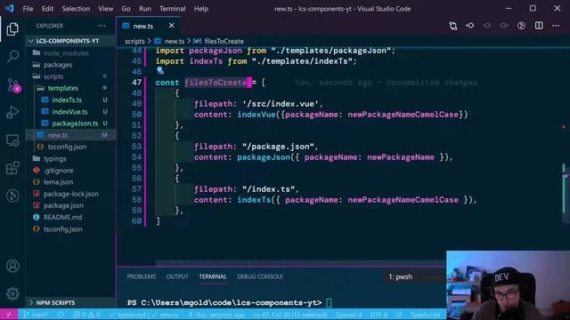570x320 pixels.
Task: Click Ln 47, Col 20 cursor position indicator
Action: coord(290,315)
